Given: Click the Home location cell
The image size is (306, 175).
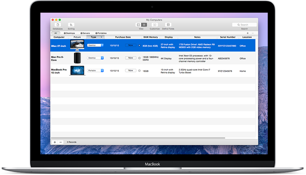Looking at the screenshot, I should coord(242,71).
